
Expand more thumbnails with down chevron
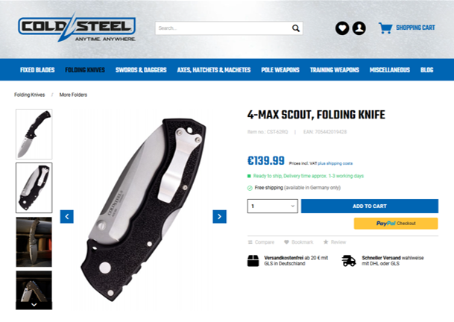click(34, 305)
